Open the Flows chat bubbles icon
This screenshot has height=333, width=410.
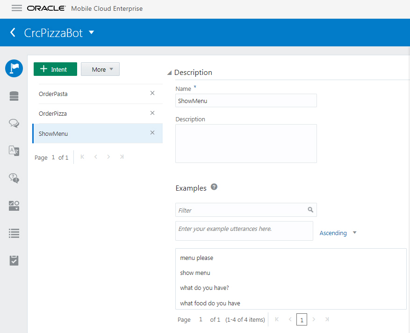coord(14,123)
